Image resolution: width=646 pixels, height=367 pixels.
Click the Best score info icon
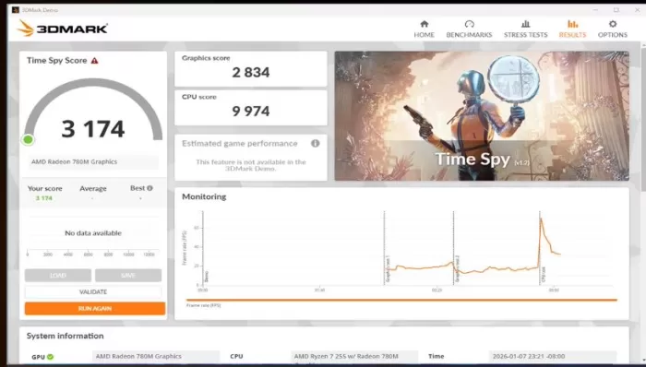[150, 188]
